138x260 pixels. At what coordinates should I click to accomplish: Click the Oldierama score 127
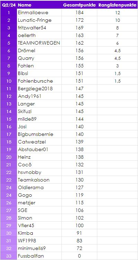pyautogui.click(x=79, y=188)
